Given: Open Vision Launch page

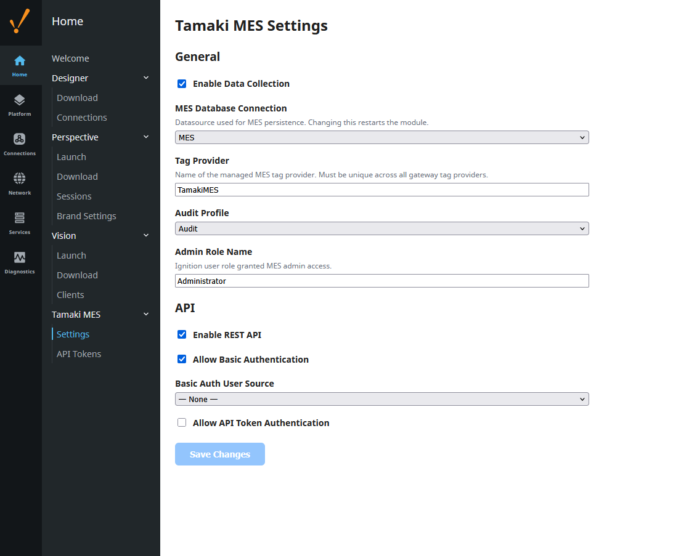Looking at the screenshot, I should pyautogui.click(x=71, y=256).
